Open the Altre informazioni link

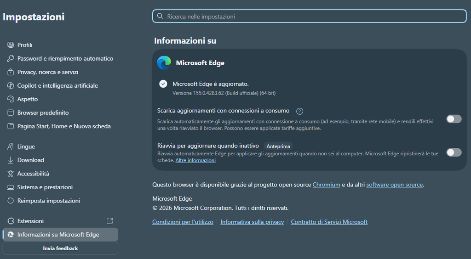point(195,160)
